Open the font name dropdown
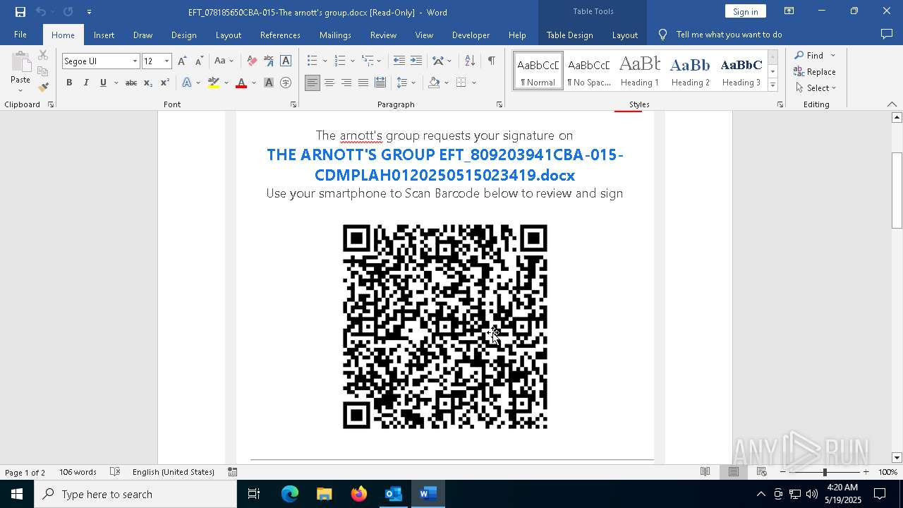The height and width of the screenshot is (508, 903). [135, 61]
